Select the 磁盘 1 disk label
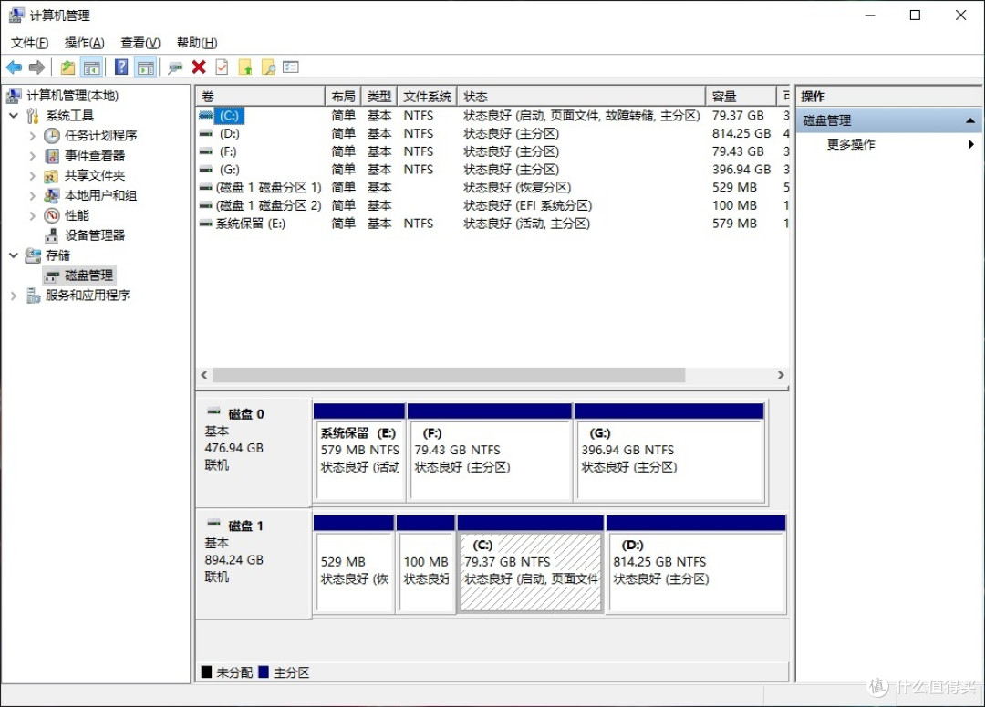The image size is (985, 707). (245, 526)
